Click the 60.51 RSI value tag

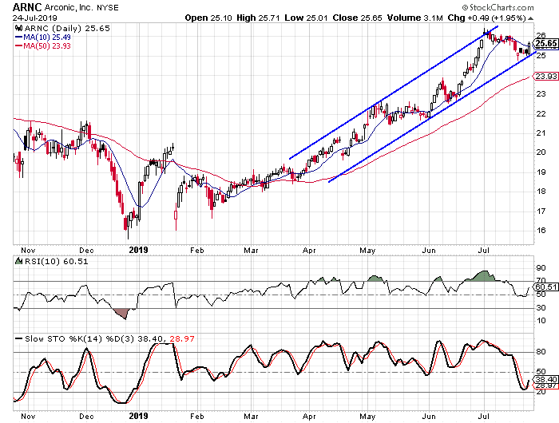[x=545, y=287]
